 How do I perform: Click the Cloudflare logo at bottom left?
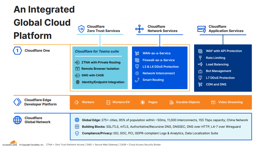point(10,143)
